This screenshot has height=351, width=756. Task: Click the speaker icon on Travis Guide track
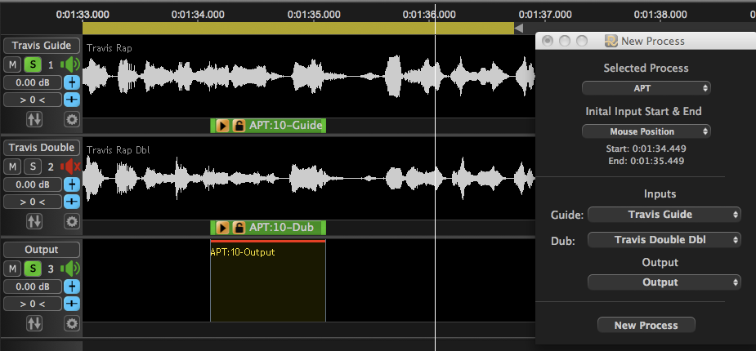pyautogui.click(x=72, y=64)
